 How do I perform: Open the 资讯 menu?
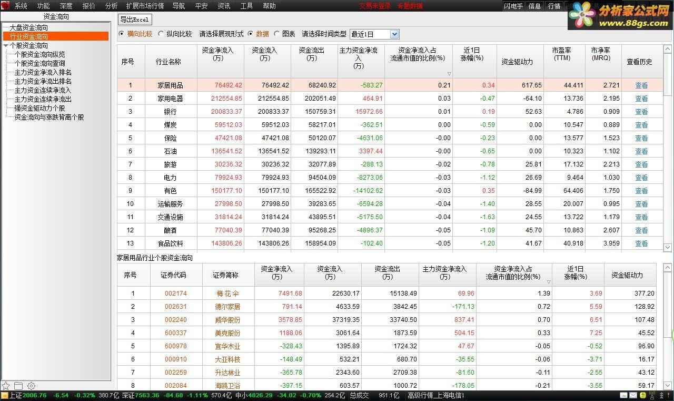[x=224, y=6]
